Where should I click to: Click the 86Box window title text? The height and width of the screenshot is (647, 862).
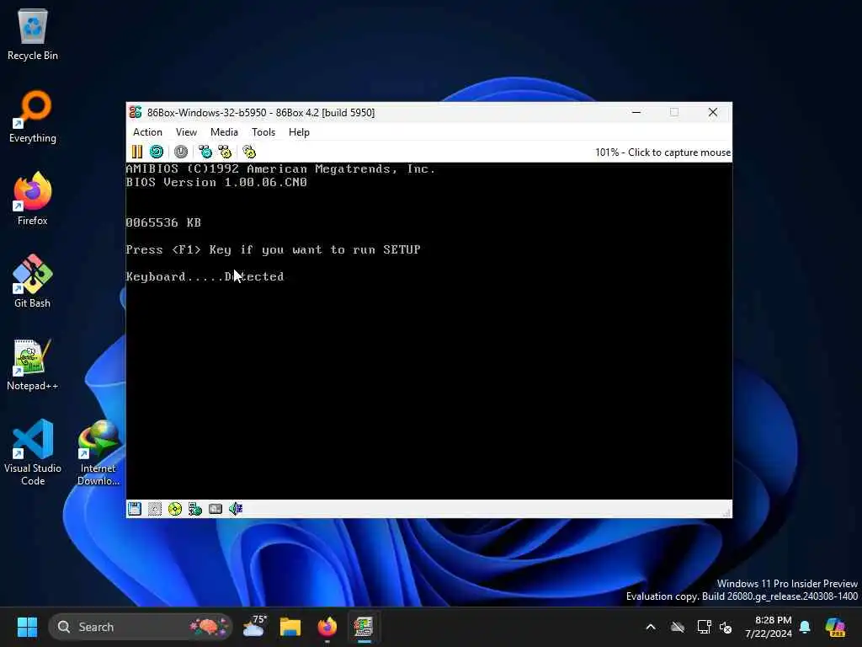click(x=261, y=112)
